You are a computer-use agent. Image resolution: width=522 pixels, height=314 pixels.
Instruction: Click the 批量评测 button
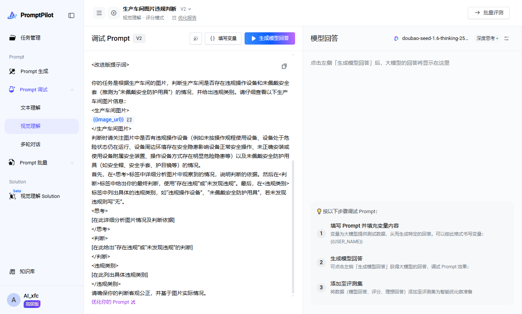(x=488, y=13)
